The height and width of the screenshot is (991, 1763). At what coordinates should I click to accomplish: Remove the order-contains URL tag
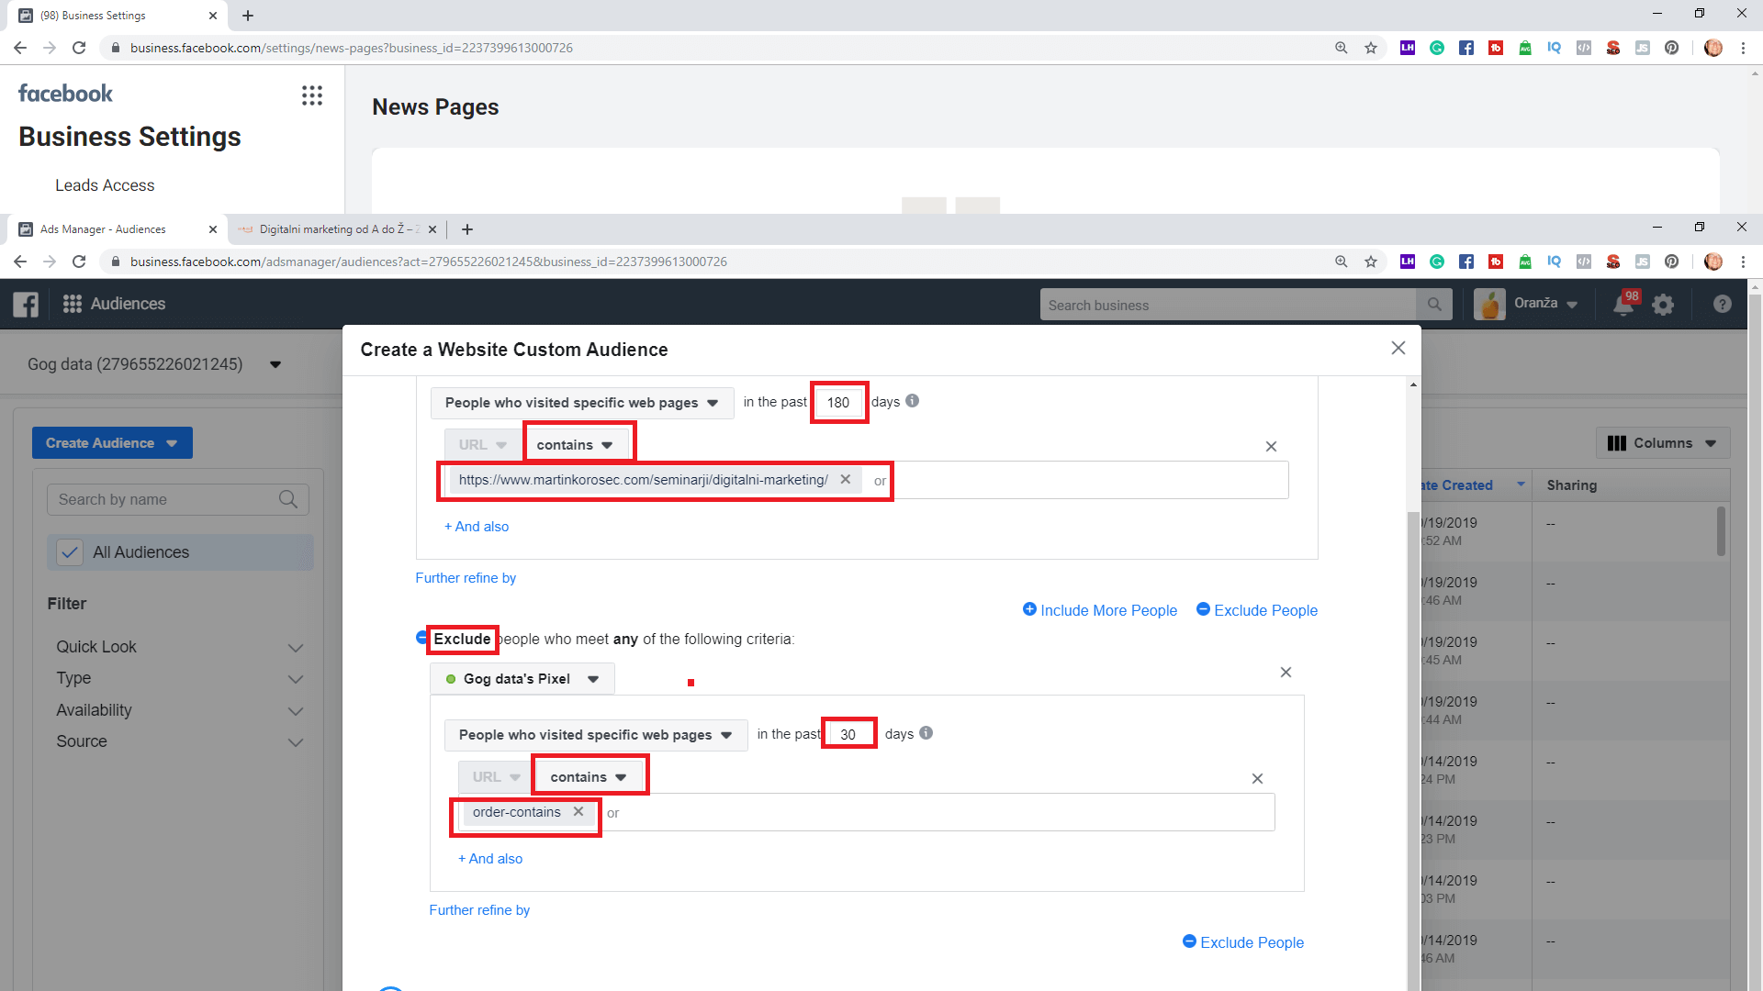[578, 812]
